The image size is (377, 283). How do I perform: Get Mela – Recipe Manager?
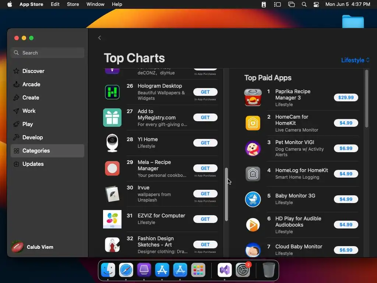click(x=205, y=168)
